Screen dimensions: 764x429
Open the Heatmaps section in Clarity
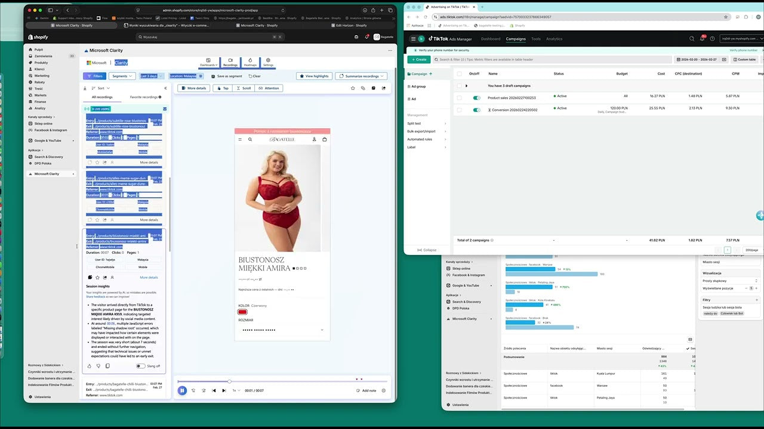(249, 61)
